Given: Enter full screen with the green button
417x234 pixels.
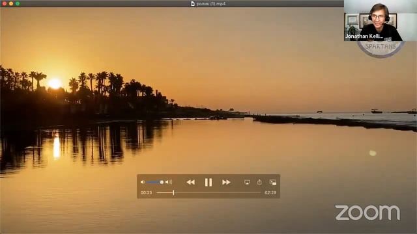Looking at the screenshot, I should pyautogui.click(x=18, y=3).
